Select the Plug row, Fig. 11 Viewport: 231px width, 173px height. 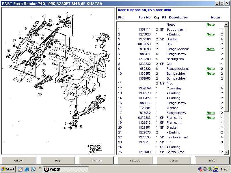170,83
